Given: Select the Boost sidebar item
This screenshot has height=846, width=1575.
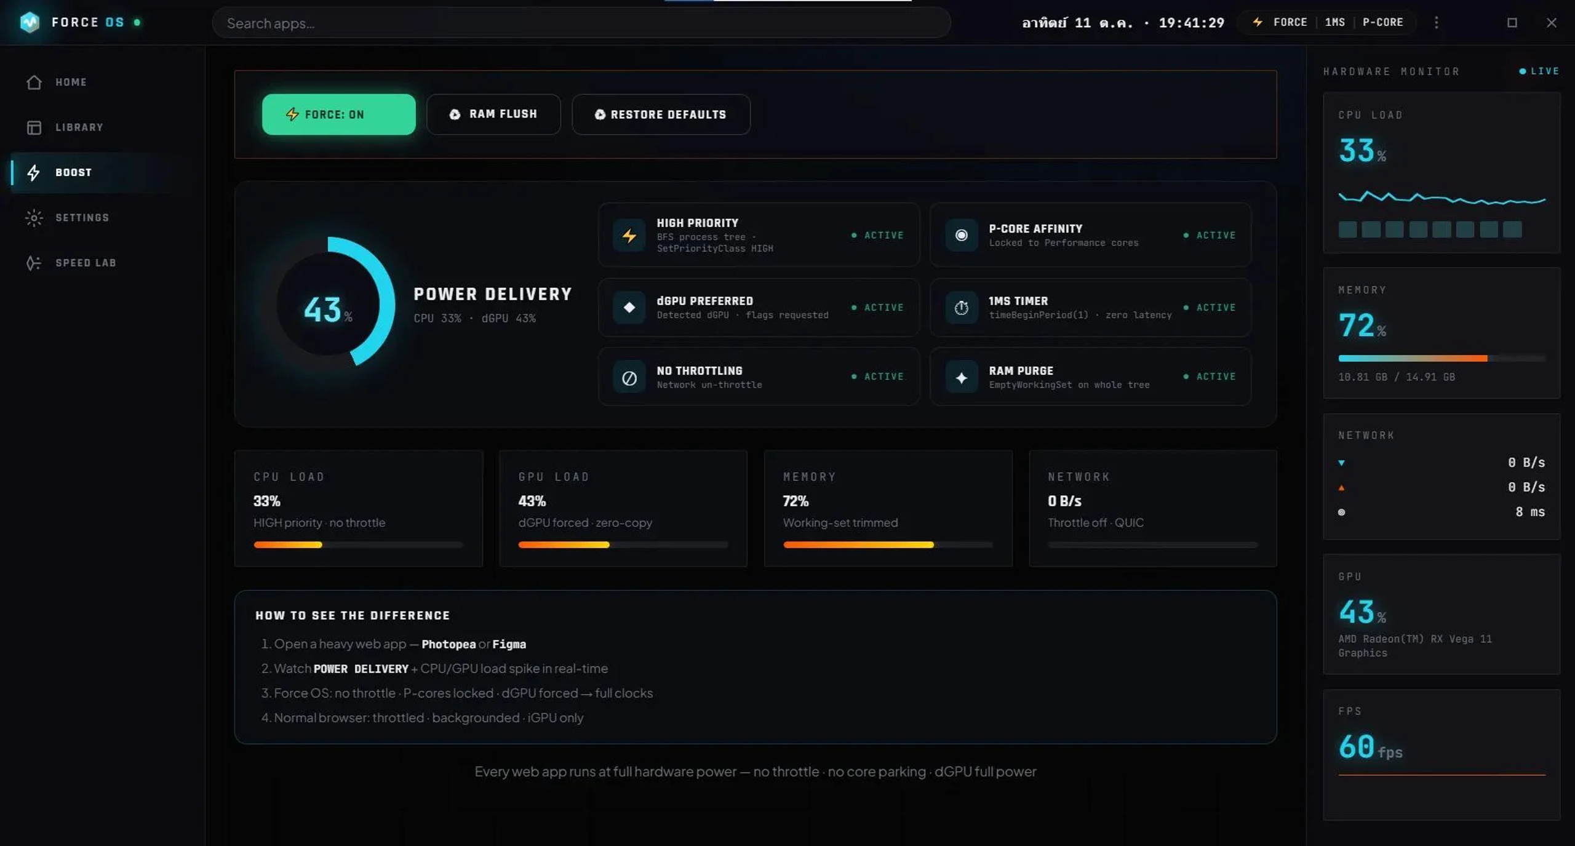Looking at the screenshot, I should coord(92,172).
